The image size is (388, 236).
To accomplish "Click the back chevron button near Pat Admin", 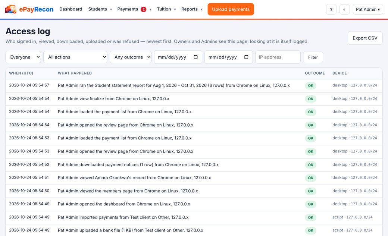I will tap(344, 9).
